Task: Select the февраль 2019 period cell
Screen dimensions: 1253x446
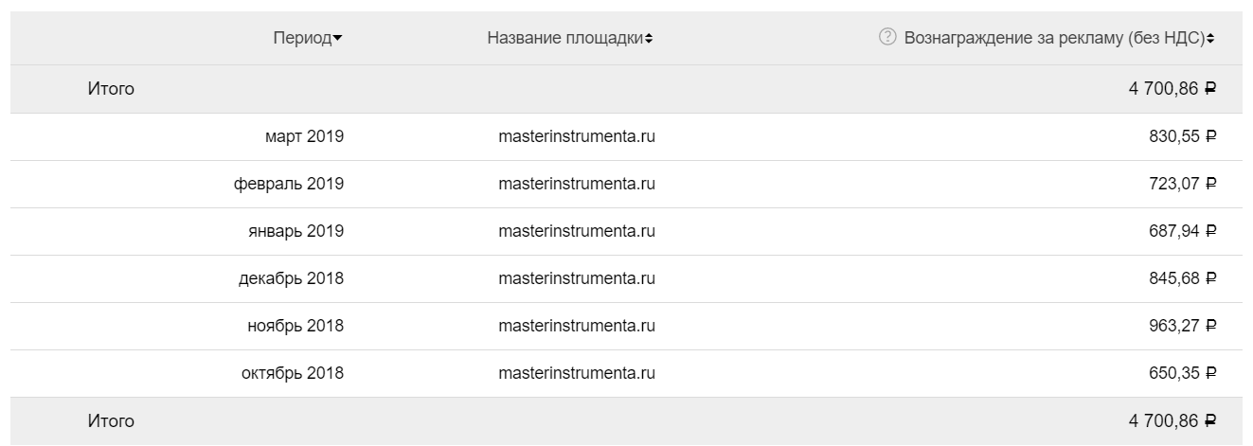Action: [289, 184]
